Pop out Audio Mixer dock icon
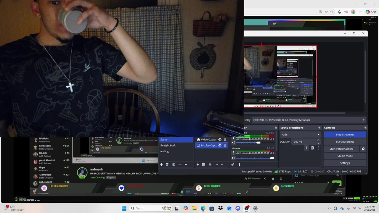The image size is (379, 213). [276, 128]
